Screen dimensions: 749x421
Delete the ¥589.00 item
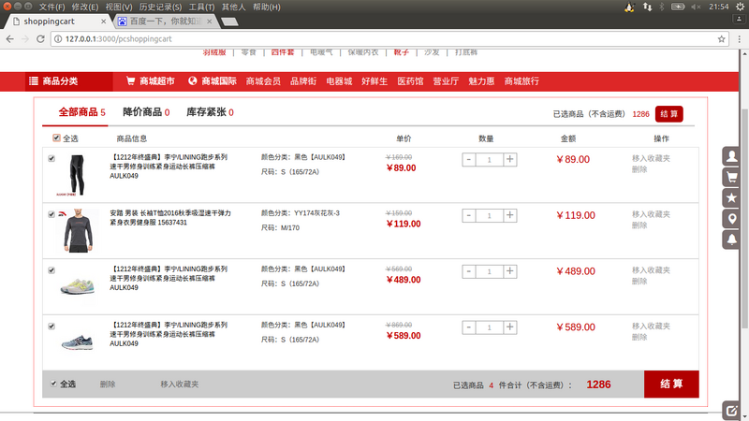(x=639, y=337)
